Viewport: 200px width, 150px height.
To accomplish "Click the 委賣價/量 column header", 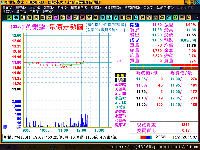I will (x=181, y=73).
